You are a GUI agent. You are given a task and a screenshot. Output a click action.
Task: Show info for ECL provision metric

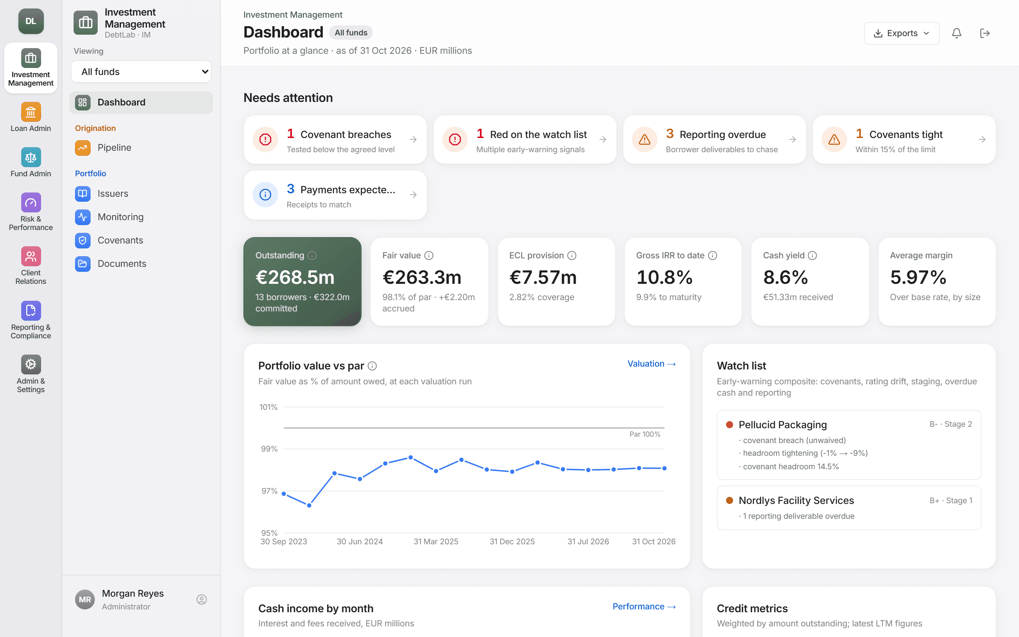[571, 255]
